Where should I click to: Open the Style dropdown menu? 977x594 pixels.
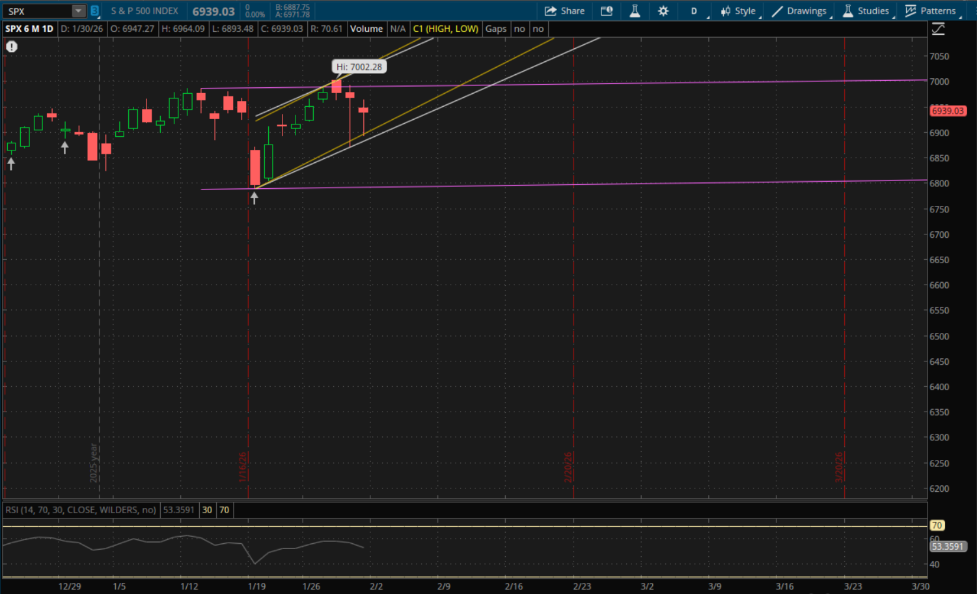(738, 11)
